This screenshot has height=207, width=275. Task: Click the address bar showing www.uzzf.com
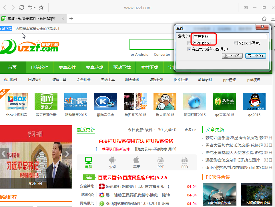coord(138,8)
